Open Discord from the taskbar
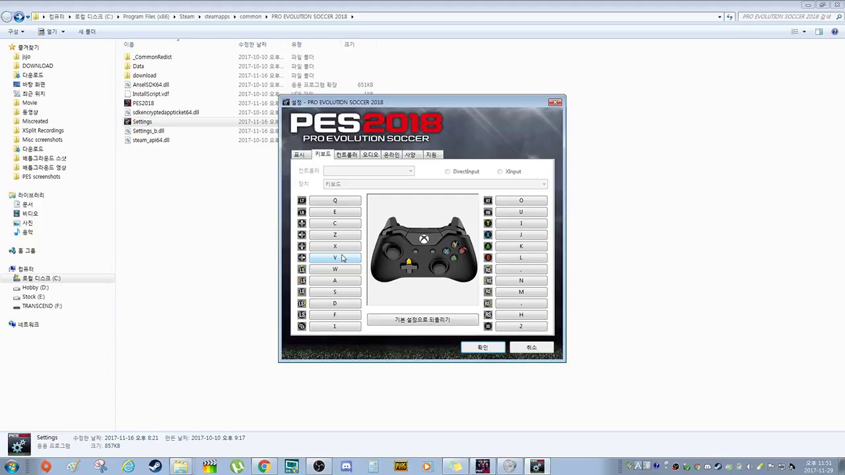845x475 pixels. 346,466
